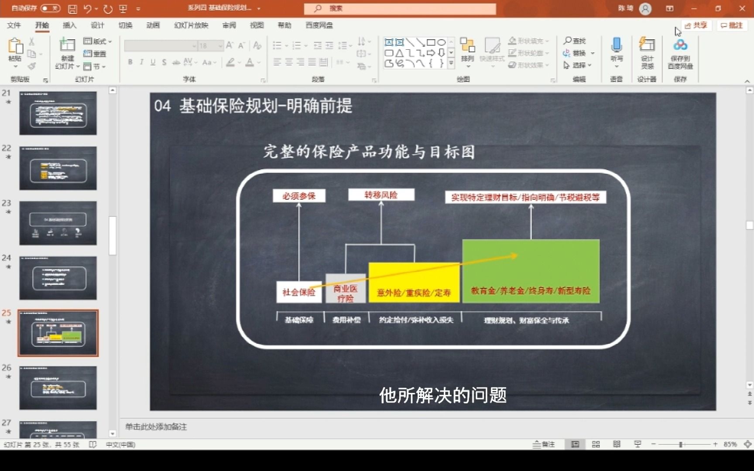Click the Share (共享) button

[x=696, y=25]
